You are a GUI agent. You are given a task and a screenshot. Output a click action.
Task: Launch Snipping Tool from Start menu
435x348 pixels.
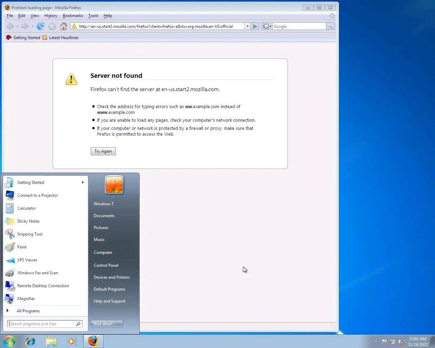pyautogui.click(x=46, y=234)
